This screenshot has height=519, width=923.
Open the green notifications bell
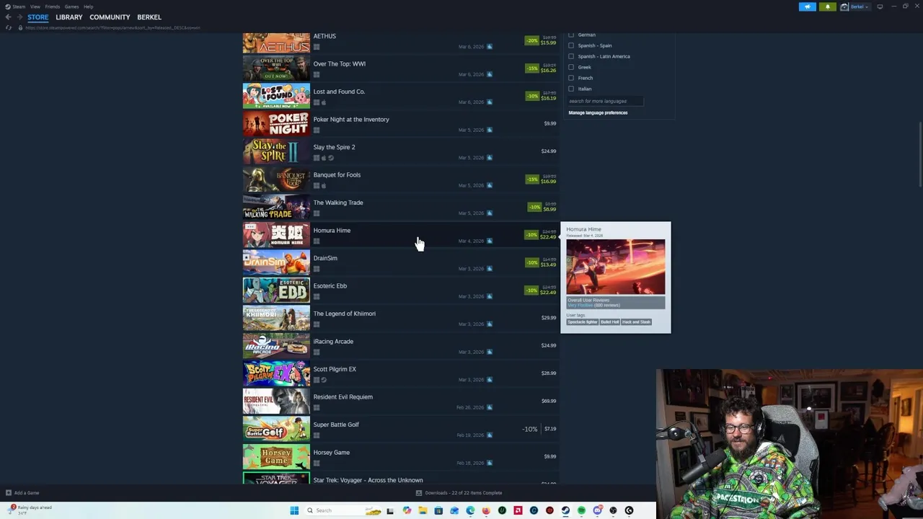coord(828,6)
